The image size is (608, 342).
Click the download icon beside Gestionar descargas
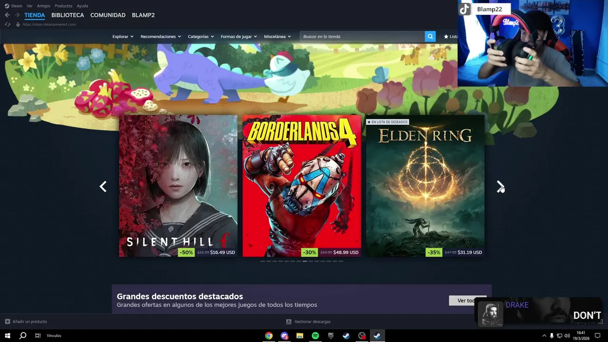pos(288,322)
